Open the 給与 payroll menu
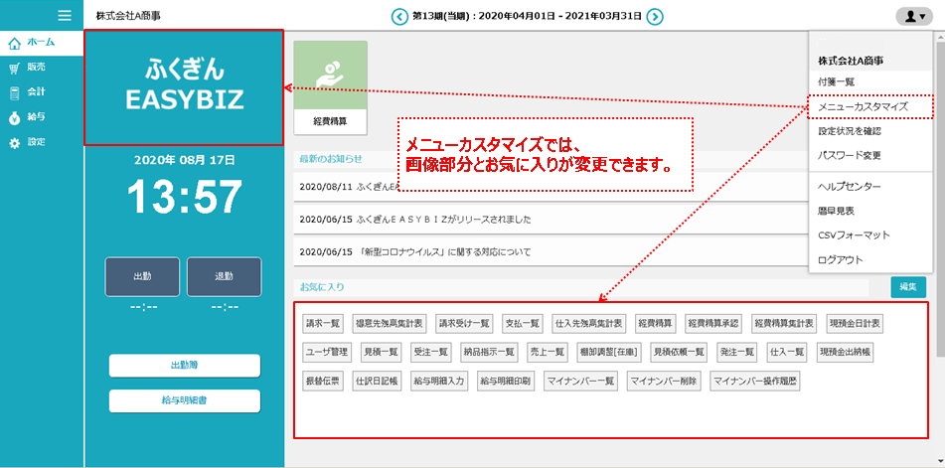Viewport: 945px width, 468px height. (42, 117)
